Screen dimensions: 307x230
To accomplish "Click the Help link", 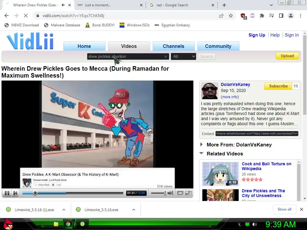I will (x=275, y=35).
